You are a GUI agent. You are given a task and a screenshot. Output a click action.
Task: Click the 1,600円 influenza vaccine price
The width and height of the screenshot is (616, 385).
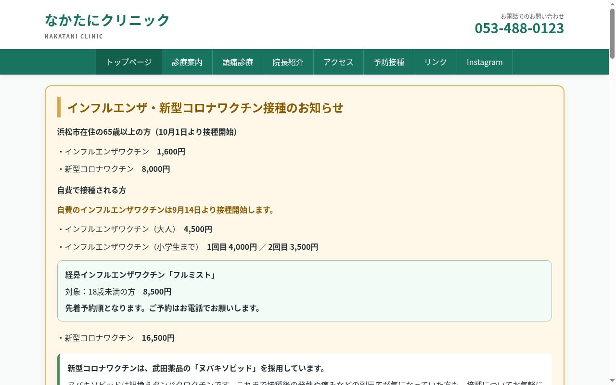click(171, 152)
